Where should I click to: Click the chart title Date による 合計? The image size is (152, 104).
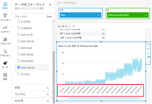click(78, 46)
